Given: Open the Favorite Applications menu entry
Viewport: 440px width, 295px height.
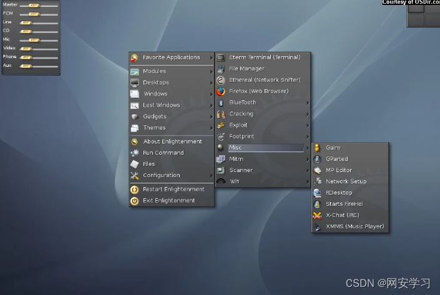Looking at the screenshot, I should [x=172, y=57].
